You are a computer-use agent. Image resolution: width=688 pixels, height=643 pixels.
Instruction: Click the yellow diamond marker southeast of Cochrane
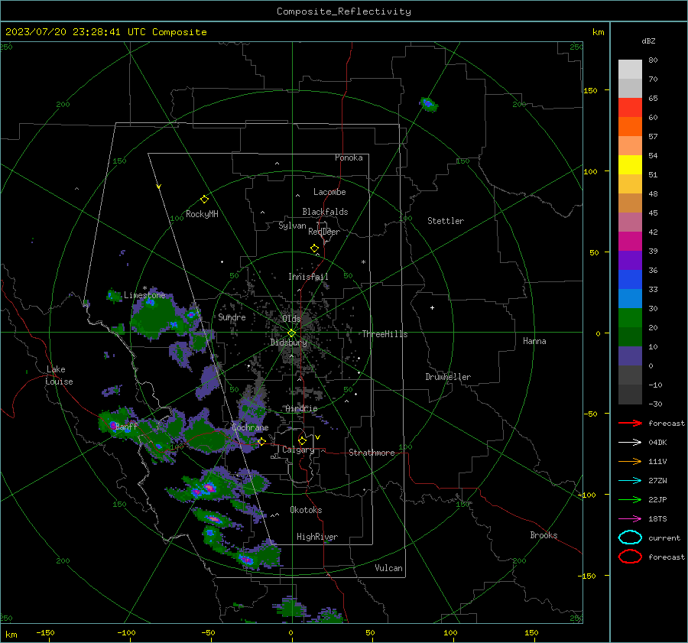tap(261, 441)
